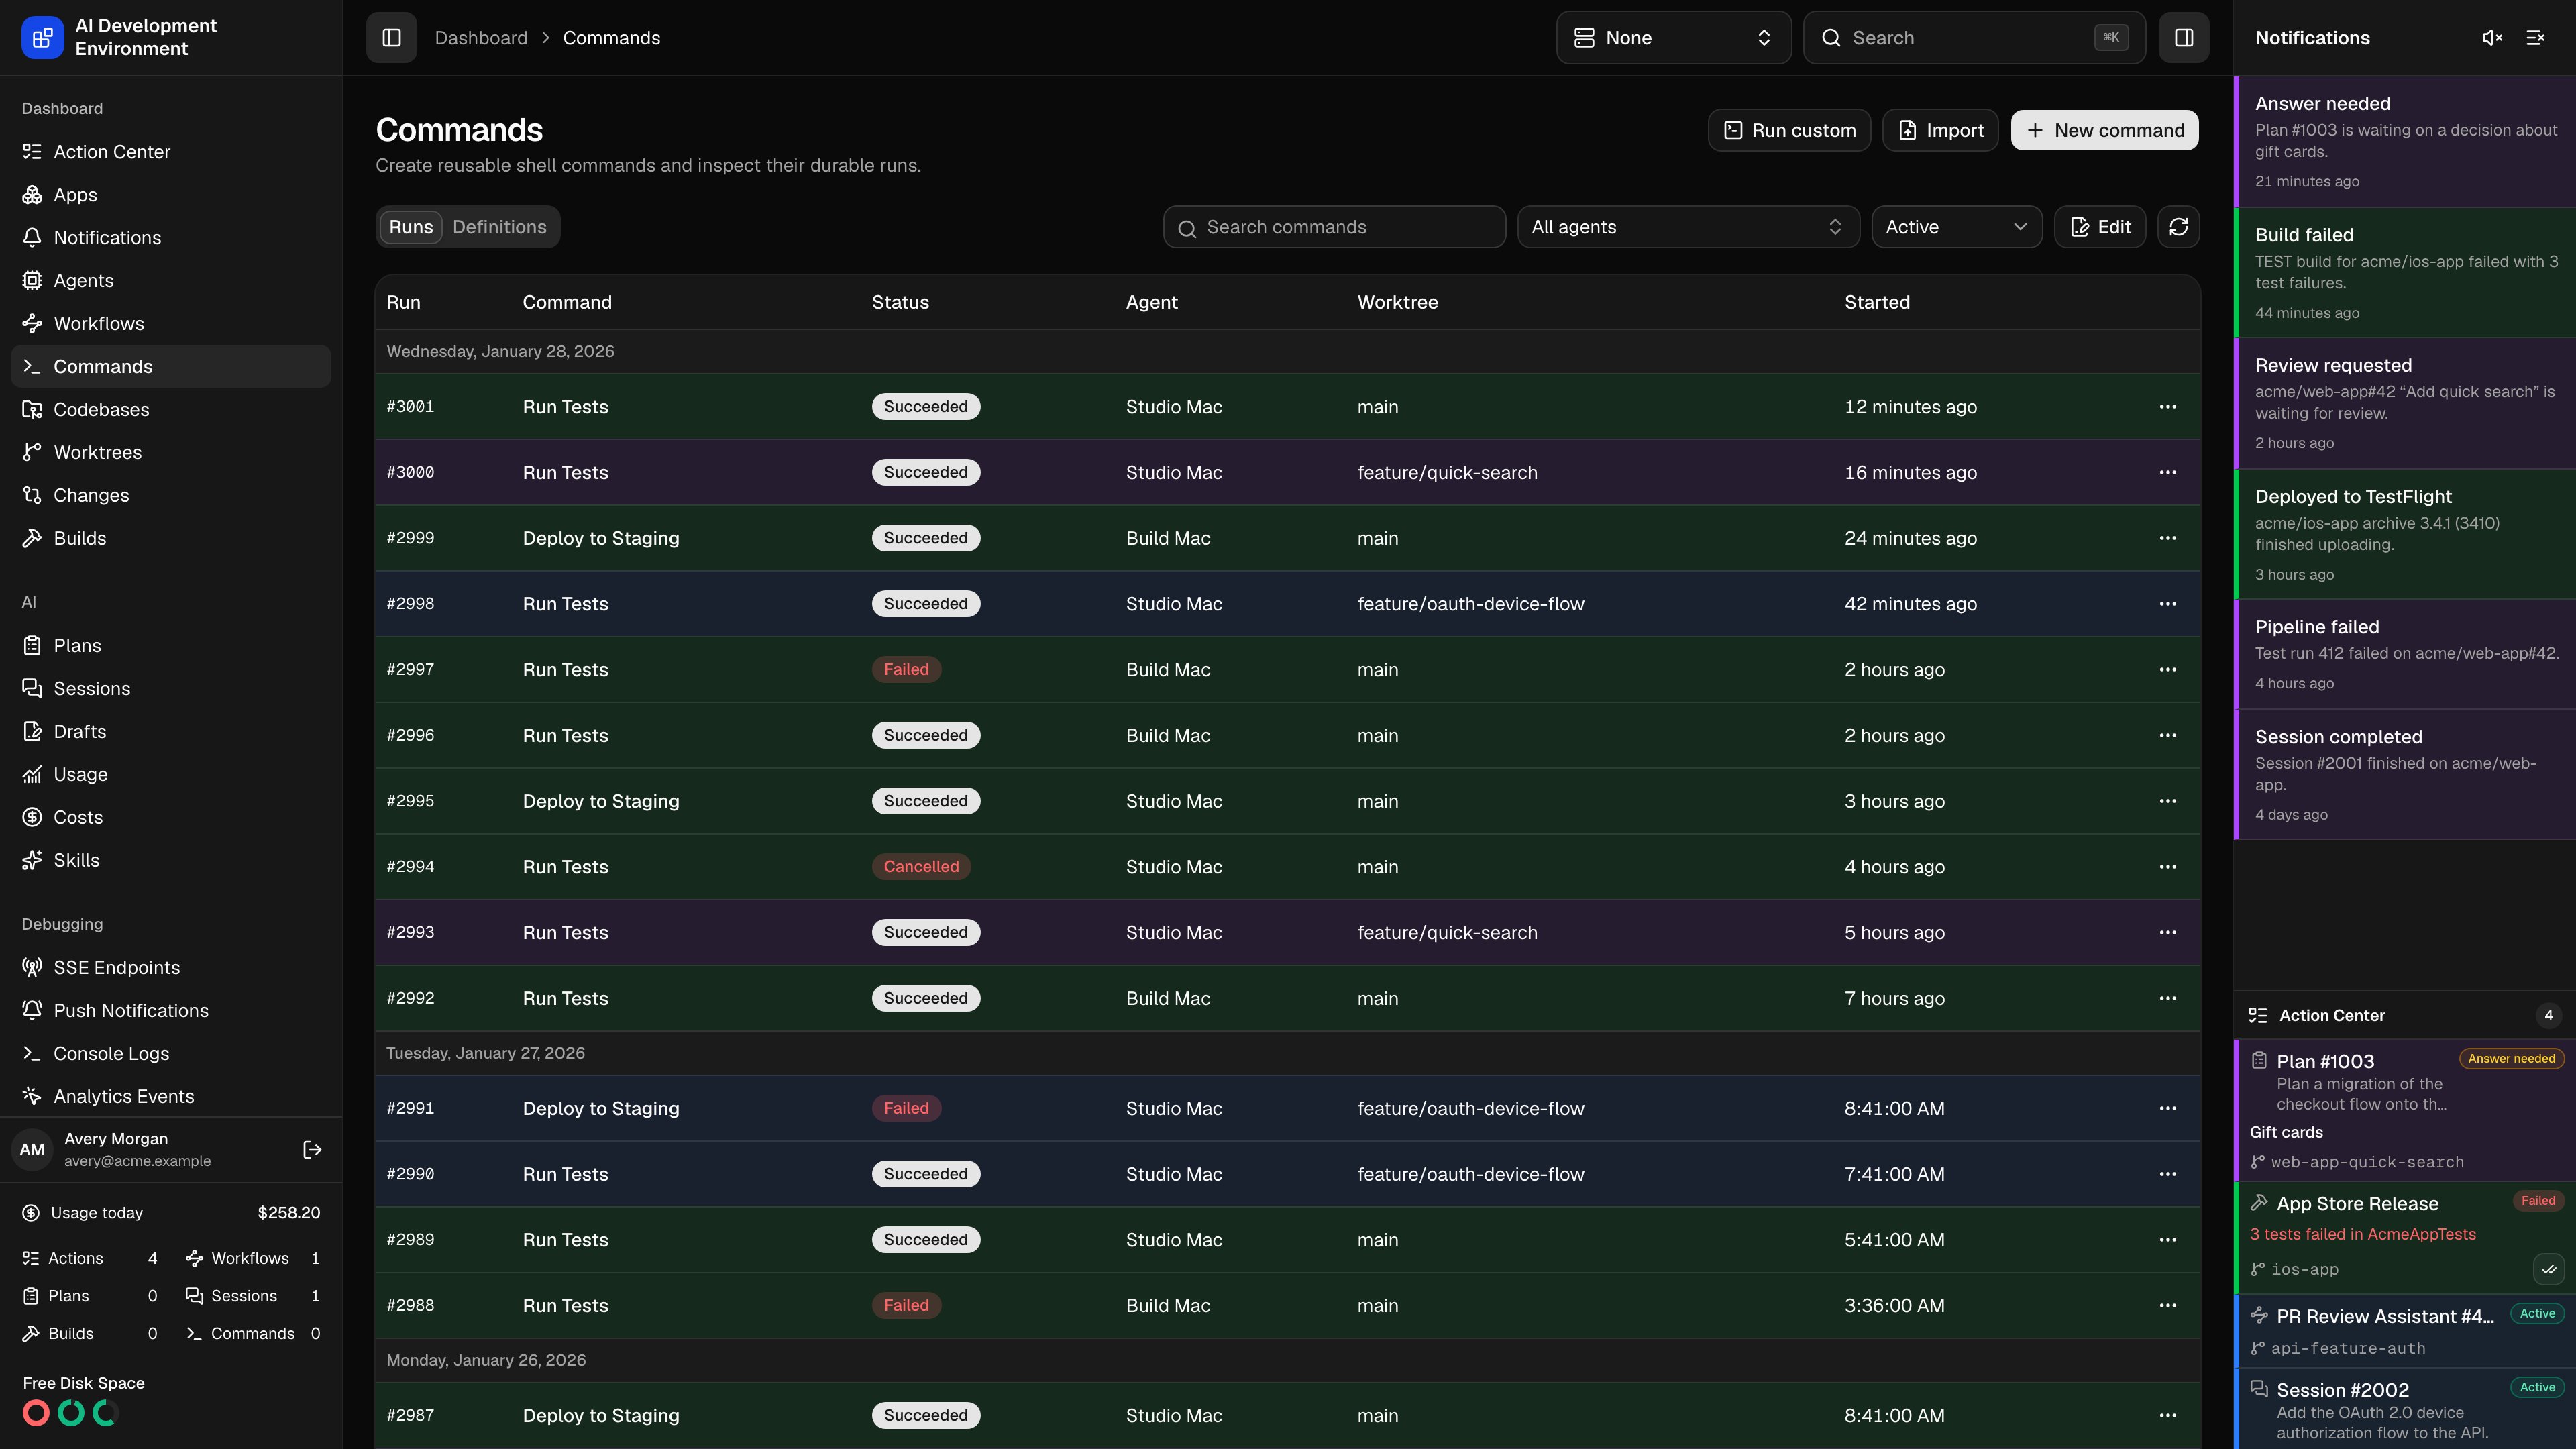Toggle the left sidebar panel icon
The image size is (2576, 1449).
pos(391,38)
